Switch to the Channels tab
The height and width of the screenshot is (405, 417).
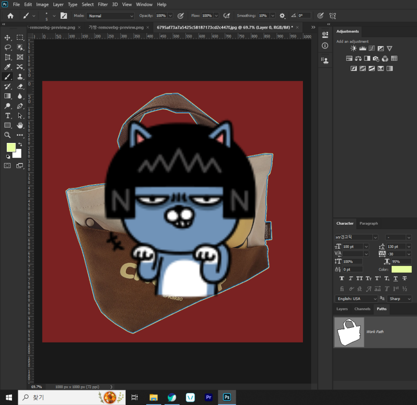click(x=362, y=309)
